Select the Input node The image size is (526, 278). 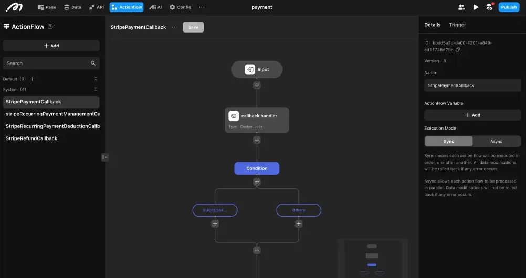[257, 69]
